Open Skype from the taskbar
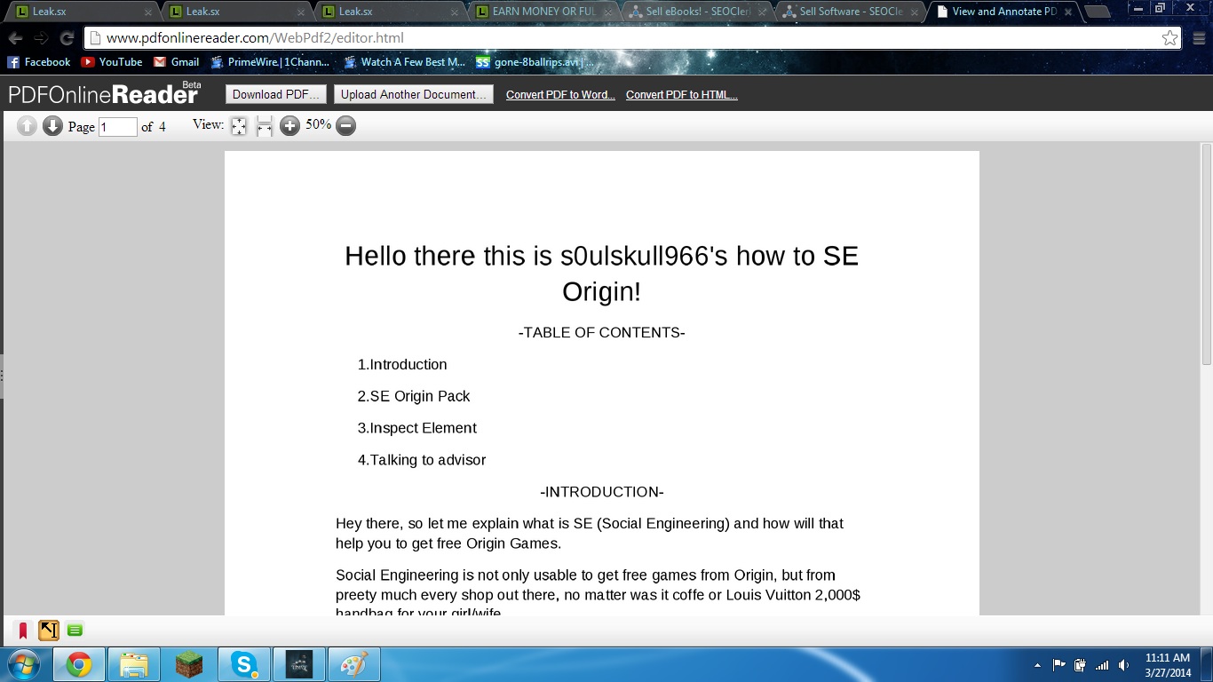Viewport: 1213px width, 682px height. (x=244, y=664)
